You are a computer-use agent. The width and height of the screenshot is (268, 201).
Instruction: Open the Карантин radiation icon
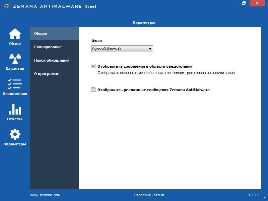pyautogui.click(x=15, y=59)
